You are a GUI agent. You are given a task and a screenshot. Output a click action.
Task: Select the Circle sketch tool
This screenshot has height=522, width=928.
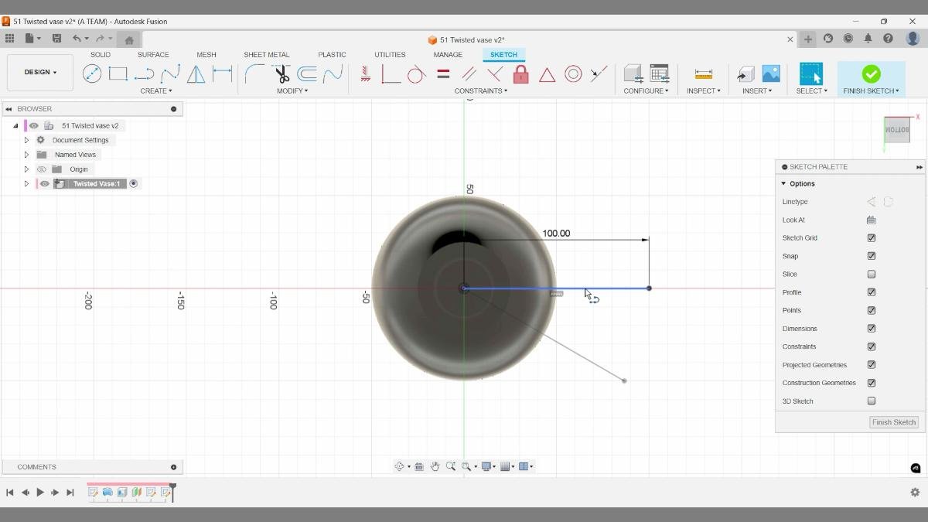click(x=93, y=73)
